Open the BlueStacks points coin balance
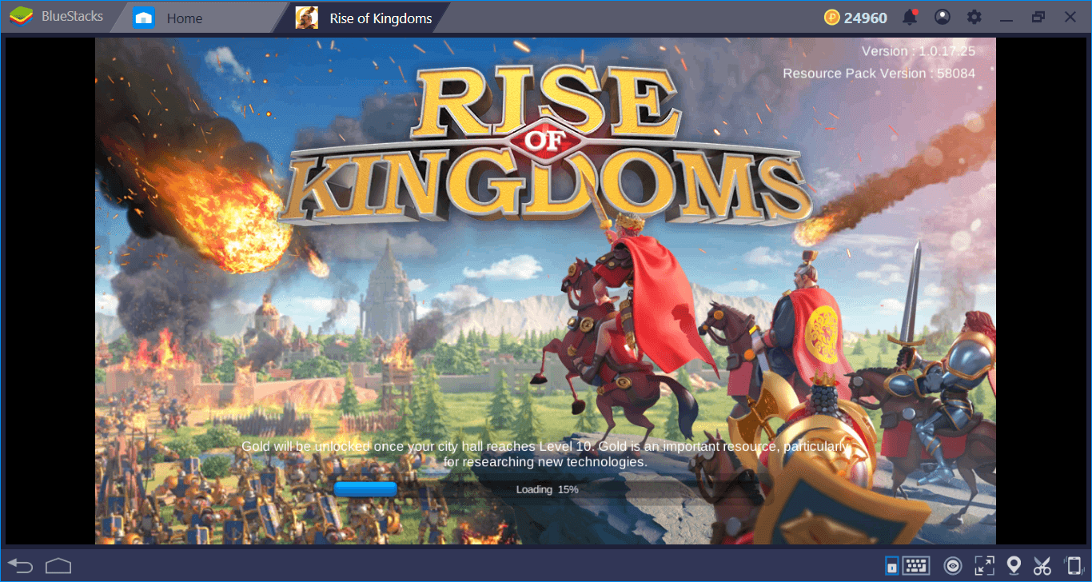Image resolution: width=1092 pixels, height=582 pixels. pos(855,18)
